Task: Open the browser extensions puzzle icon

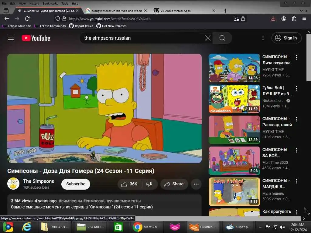Action: (x=294, y=19)
